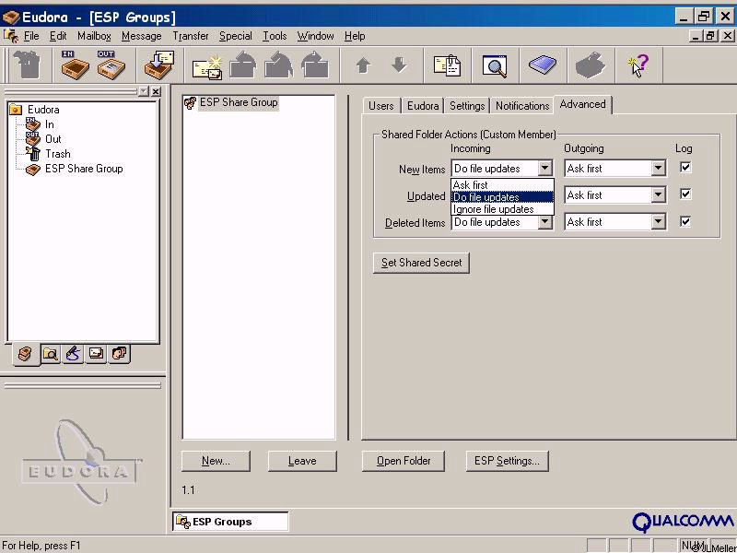Create a New Message with the toolbar icon

point(207,65)
